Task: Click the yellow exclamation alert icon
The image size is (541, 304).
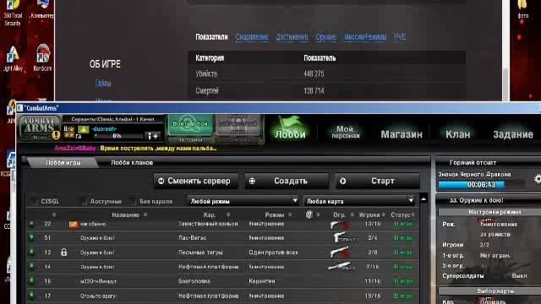Action: pos(56,135)
